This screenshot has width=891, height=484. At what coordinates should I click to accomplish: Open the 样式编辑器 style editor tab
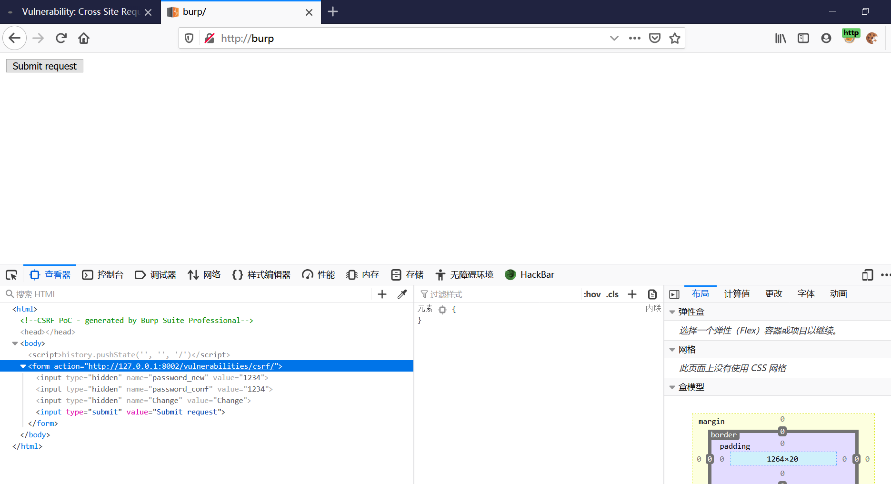tap(261, 275)
